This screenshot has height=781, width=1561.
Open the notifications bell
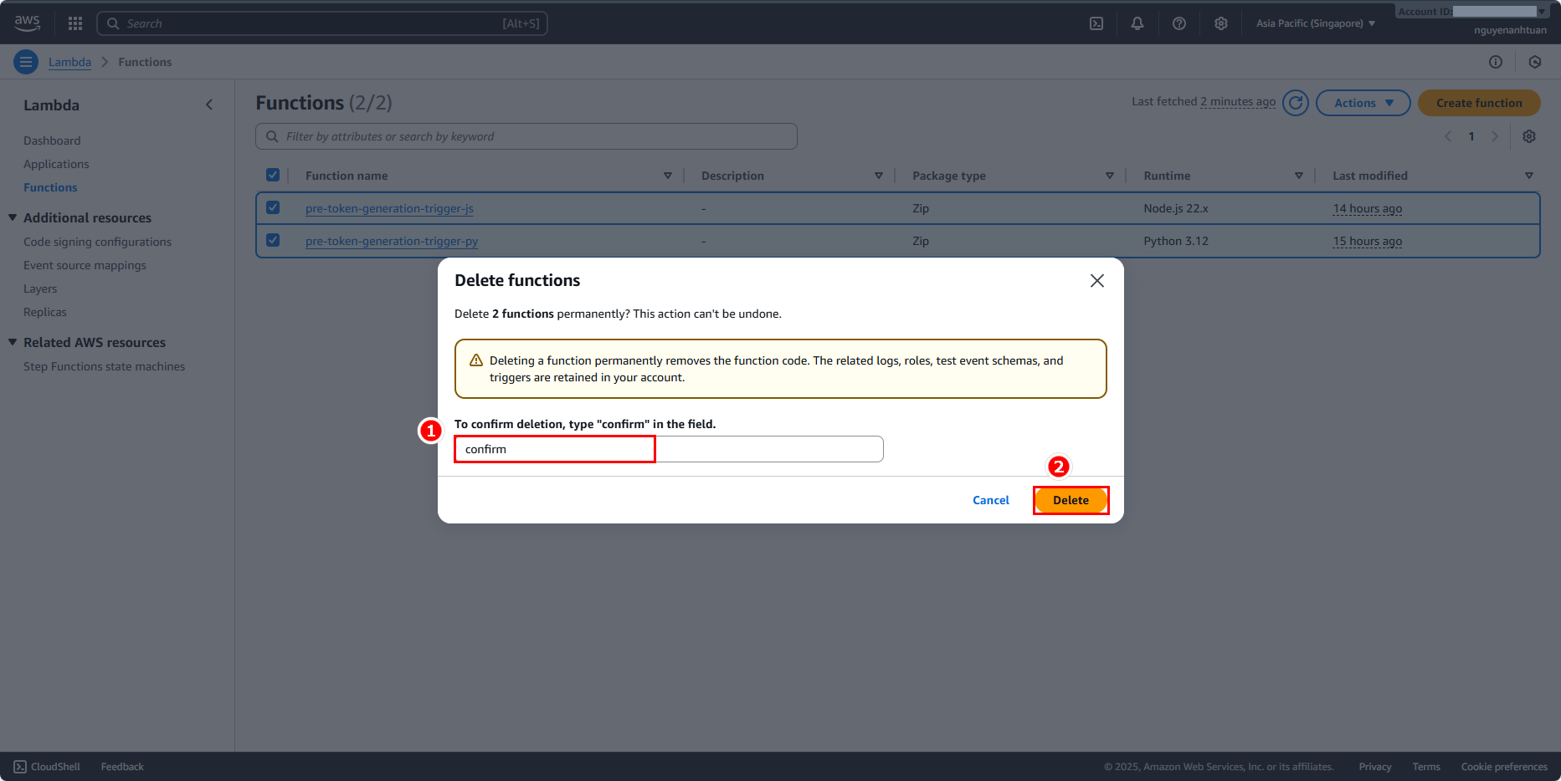pyautogui.click(x=1137, y=23)
